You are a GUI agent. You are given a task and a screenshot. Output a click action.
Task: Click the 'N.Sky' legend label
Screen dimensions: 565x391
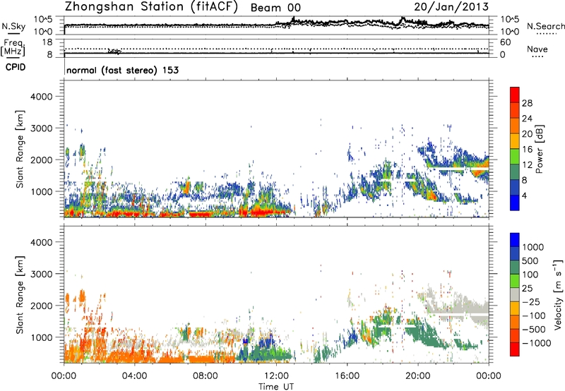(x=13, y=26)
